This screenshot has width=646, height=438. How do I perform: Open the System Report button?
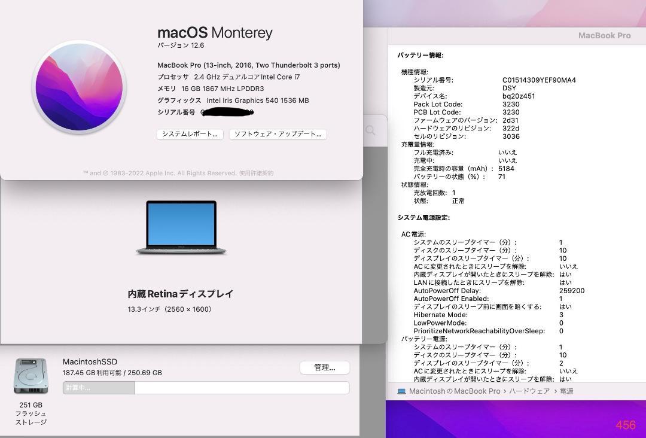coord(190,134)
